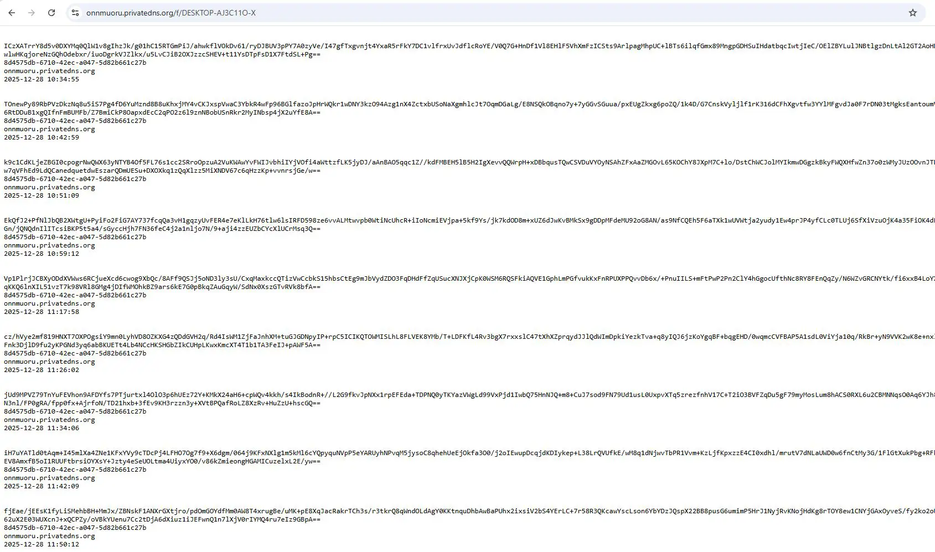Click encoded line starting with EkQfJ2+PfNlJbQB2
Viewport: 935px width, 552px height.
[443, 220]
